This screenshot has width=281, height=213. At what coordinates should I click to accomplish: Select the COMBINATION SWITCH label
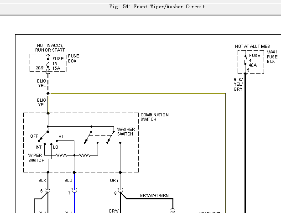[154, 117]
